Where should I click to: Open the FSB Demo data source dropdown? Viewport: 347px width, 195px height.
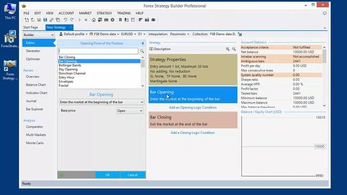(104, 34)
